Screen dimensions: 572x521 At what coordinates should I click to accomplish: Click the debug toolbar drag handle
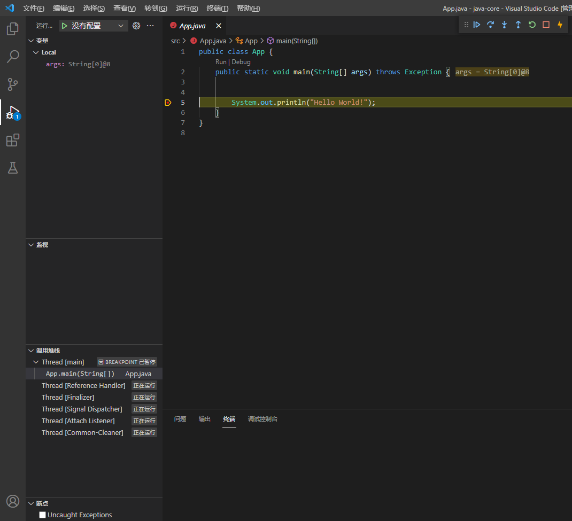pos(466,25)
